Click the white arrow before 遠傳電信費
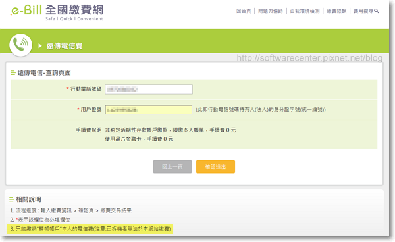The width and height of the screenshot is (395, 242). (39, 46)
